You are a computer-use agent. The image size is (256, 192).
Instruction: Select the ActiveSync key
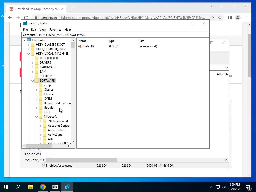[55, 135]
